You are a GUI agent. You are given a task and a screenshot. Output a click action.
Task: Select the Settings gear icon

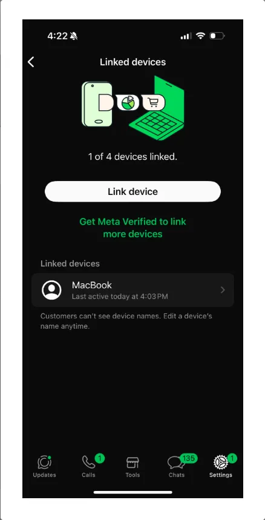coord(221,462)
